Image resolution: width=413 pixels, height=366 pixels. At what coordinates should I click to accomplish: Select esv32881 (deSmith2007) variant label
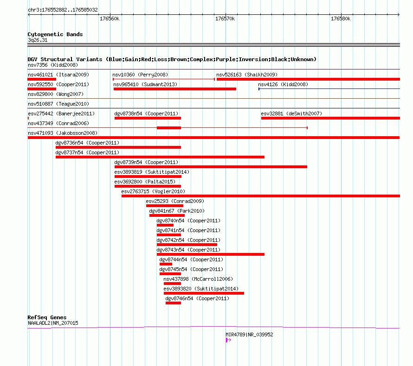[291, 114]
